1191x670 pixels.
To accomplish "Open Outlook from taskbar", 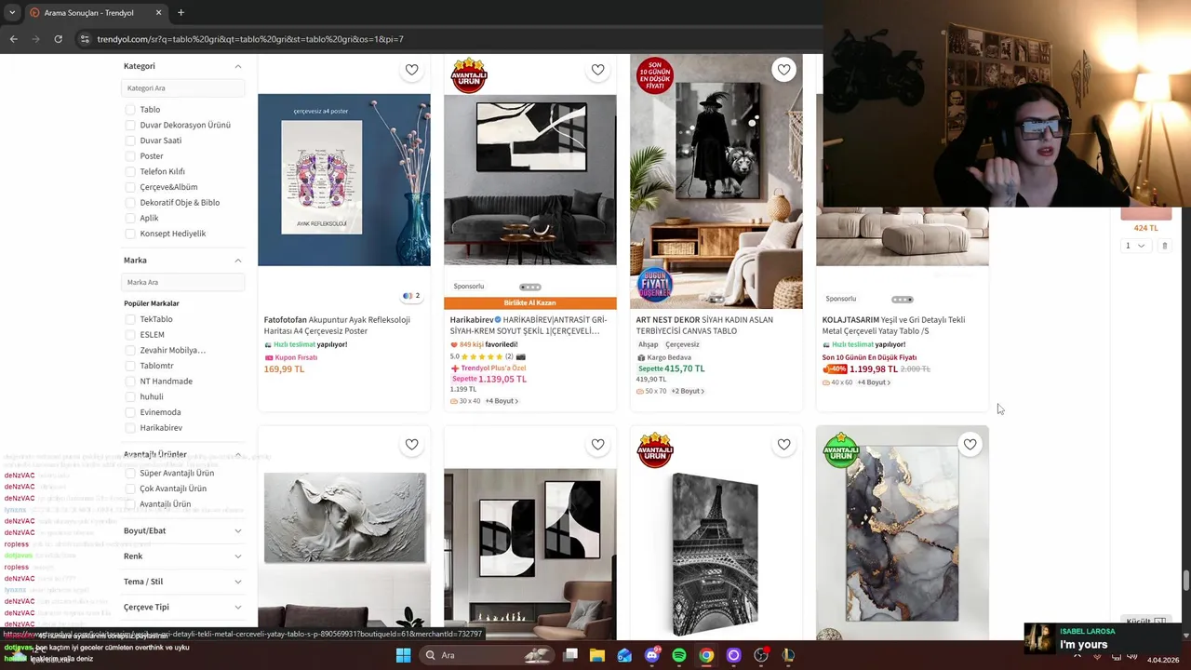I will click(624, 655).
